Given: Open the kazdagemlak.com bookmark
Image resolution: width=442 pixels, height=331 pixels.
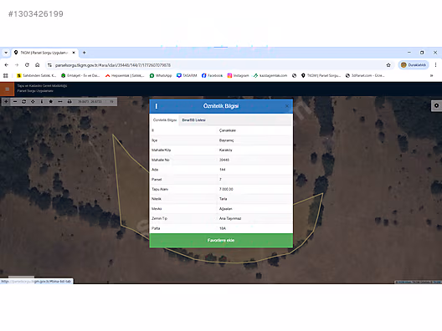Looking at the screenshot, I should pos(270,75).
